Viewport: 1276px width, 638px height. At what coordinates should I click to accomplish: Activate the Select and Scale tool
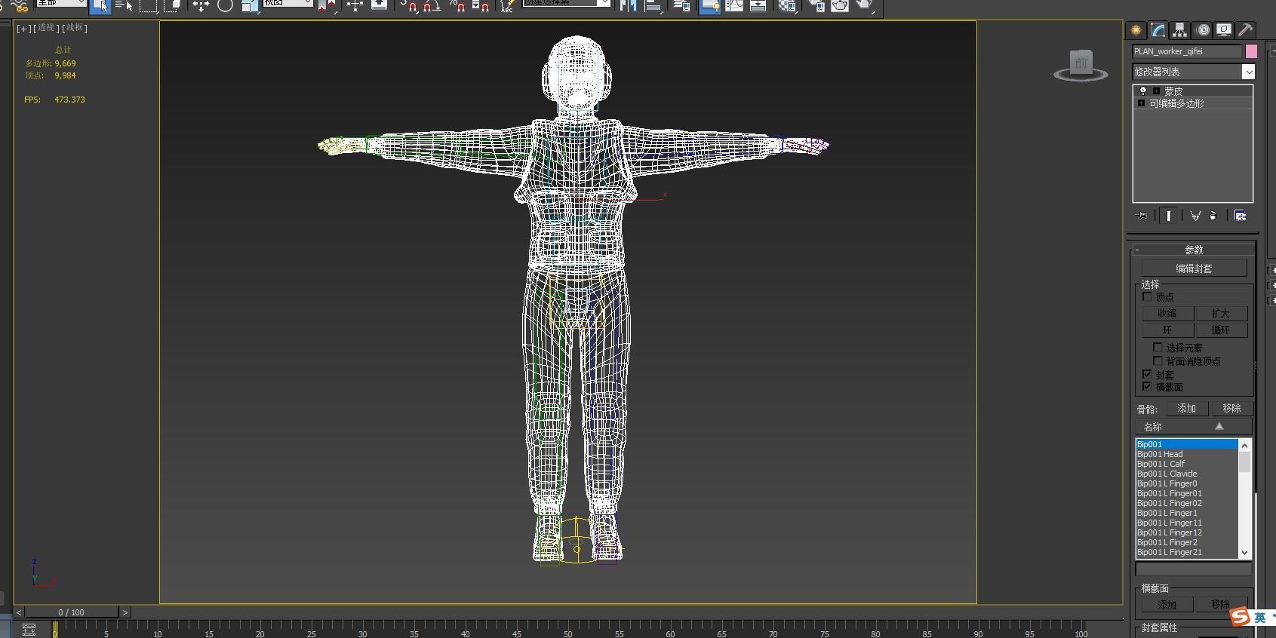(x=250, y=6)
